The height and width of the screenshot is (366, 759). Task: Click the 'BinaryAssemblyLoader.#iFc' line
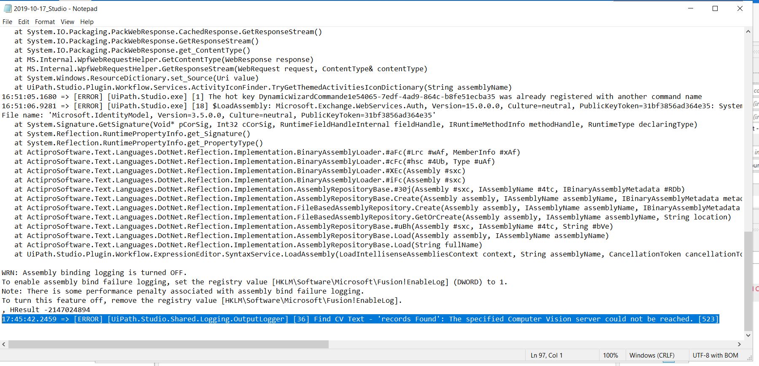[240, 180]
